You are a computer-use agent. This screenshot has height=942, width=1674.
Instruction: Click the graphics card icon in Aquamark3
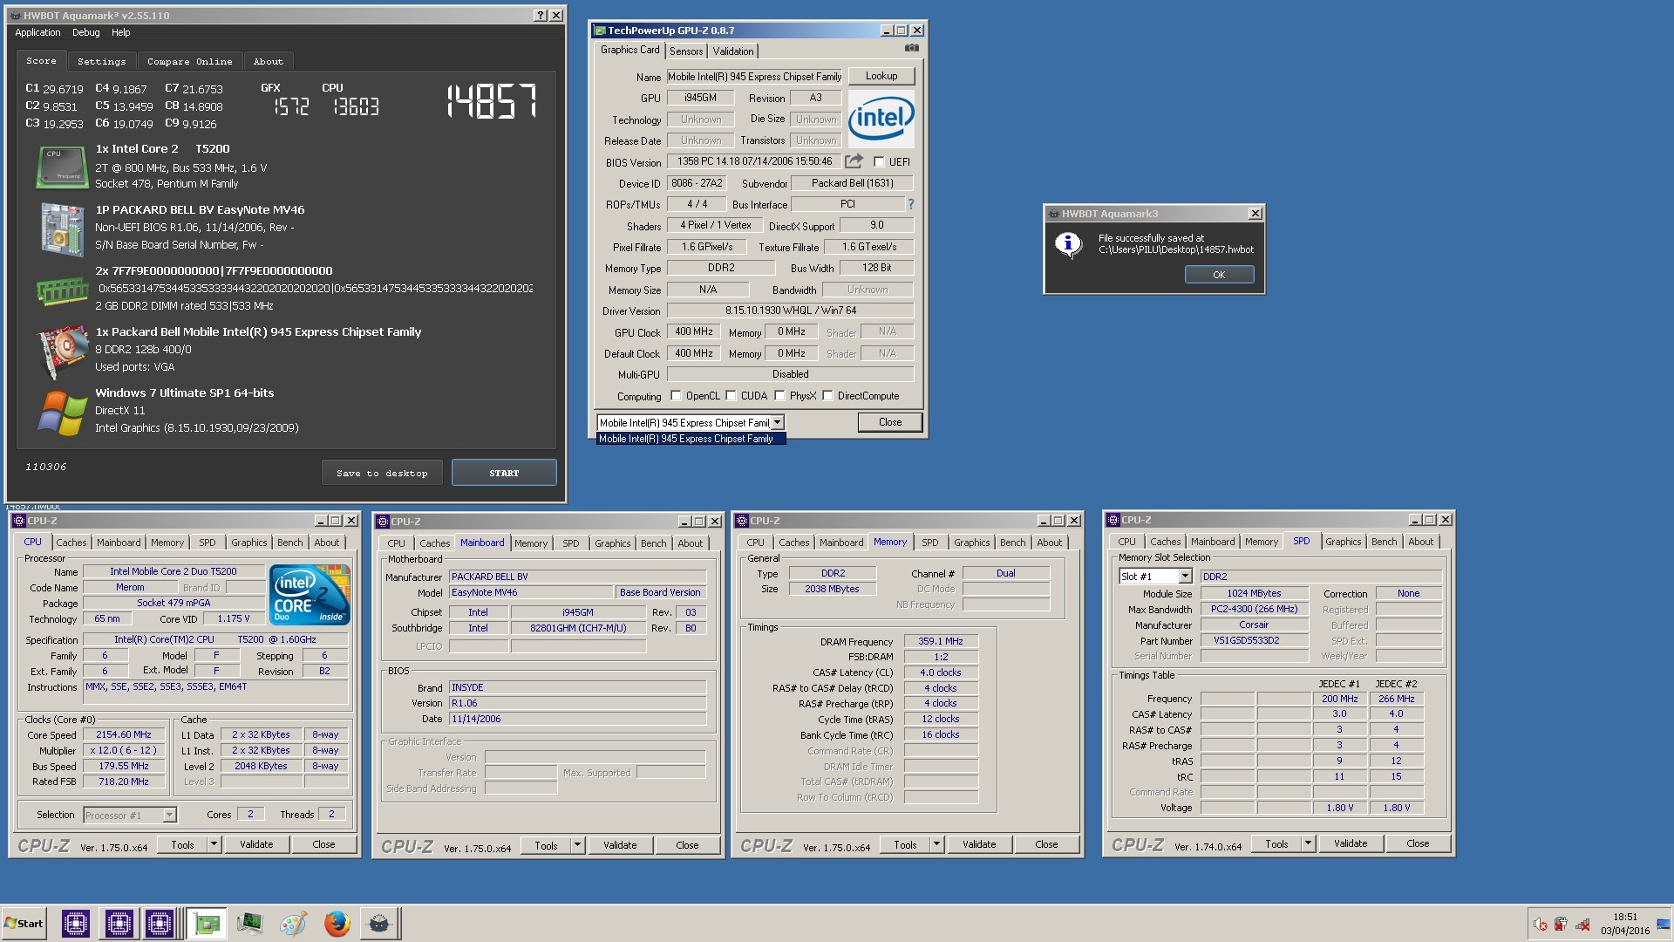click(x=63, y=351)
